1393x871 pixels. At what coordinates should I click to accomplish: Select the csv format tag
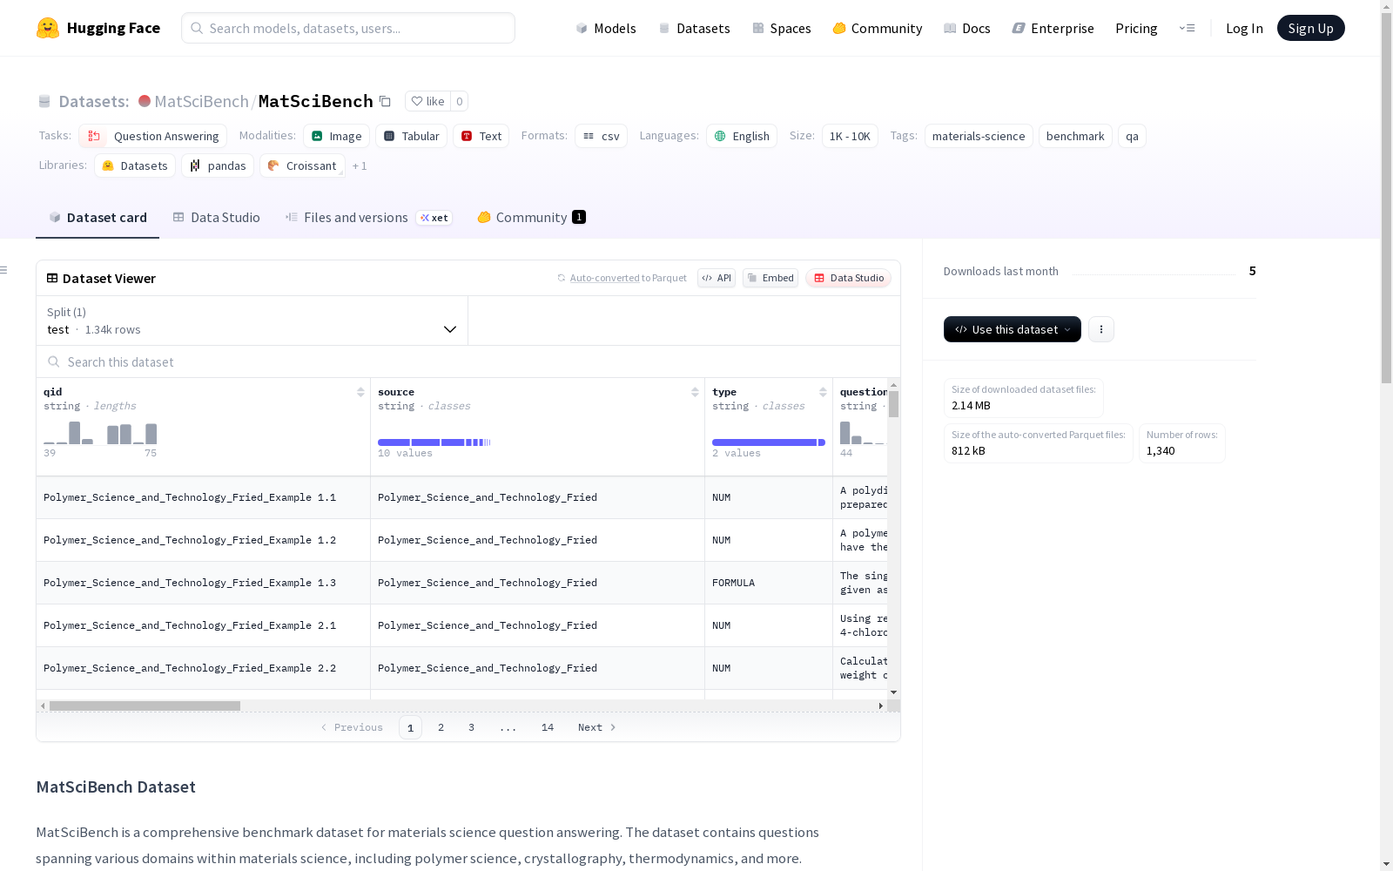(x=602, y=136)
